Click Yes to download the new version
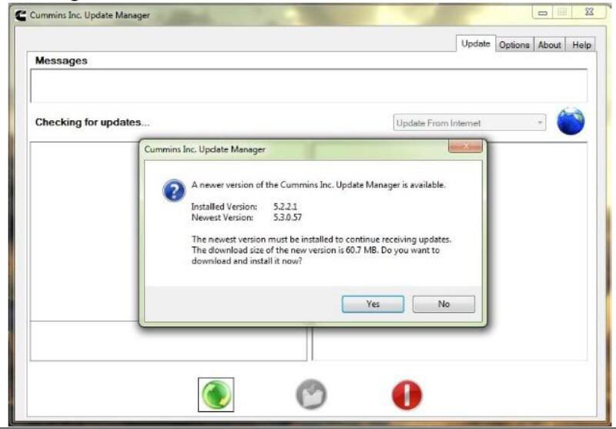The height and width of the screenshot is (429, 616). 373,304
